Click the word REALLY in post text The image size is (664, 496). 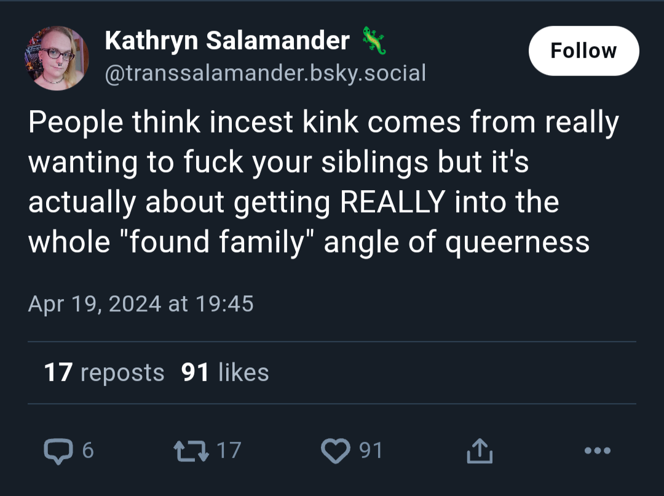(x=392, y=202)
